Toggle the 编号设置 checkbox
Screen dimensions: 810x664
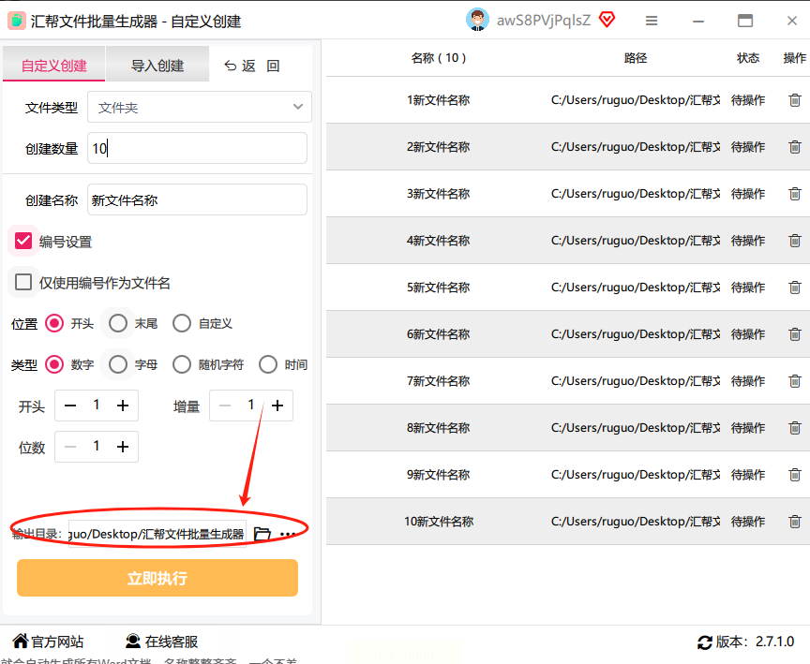click(23, 241)
